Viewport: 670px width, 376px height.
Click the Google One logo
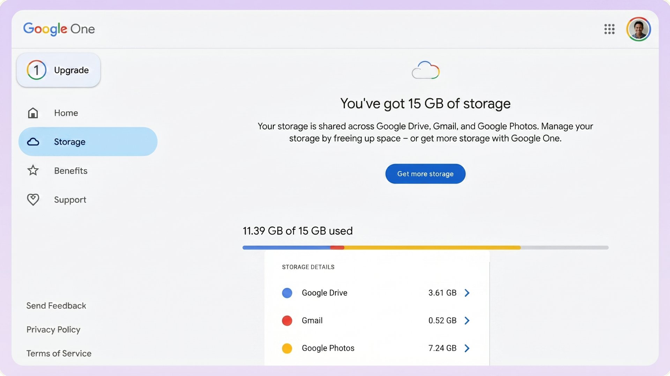pyautogui.click(x=59, y=29)
